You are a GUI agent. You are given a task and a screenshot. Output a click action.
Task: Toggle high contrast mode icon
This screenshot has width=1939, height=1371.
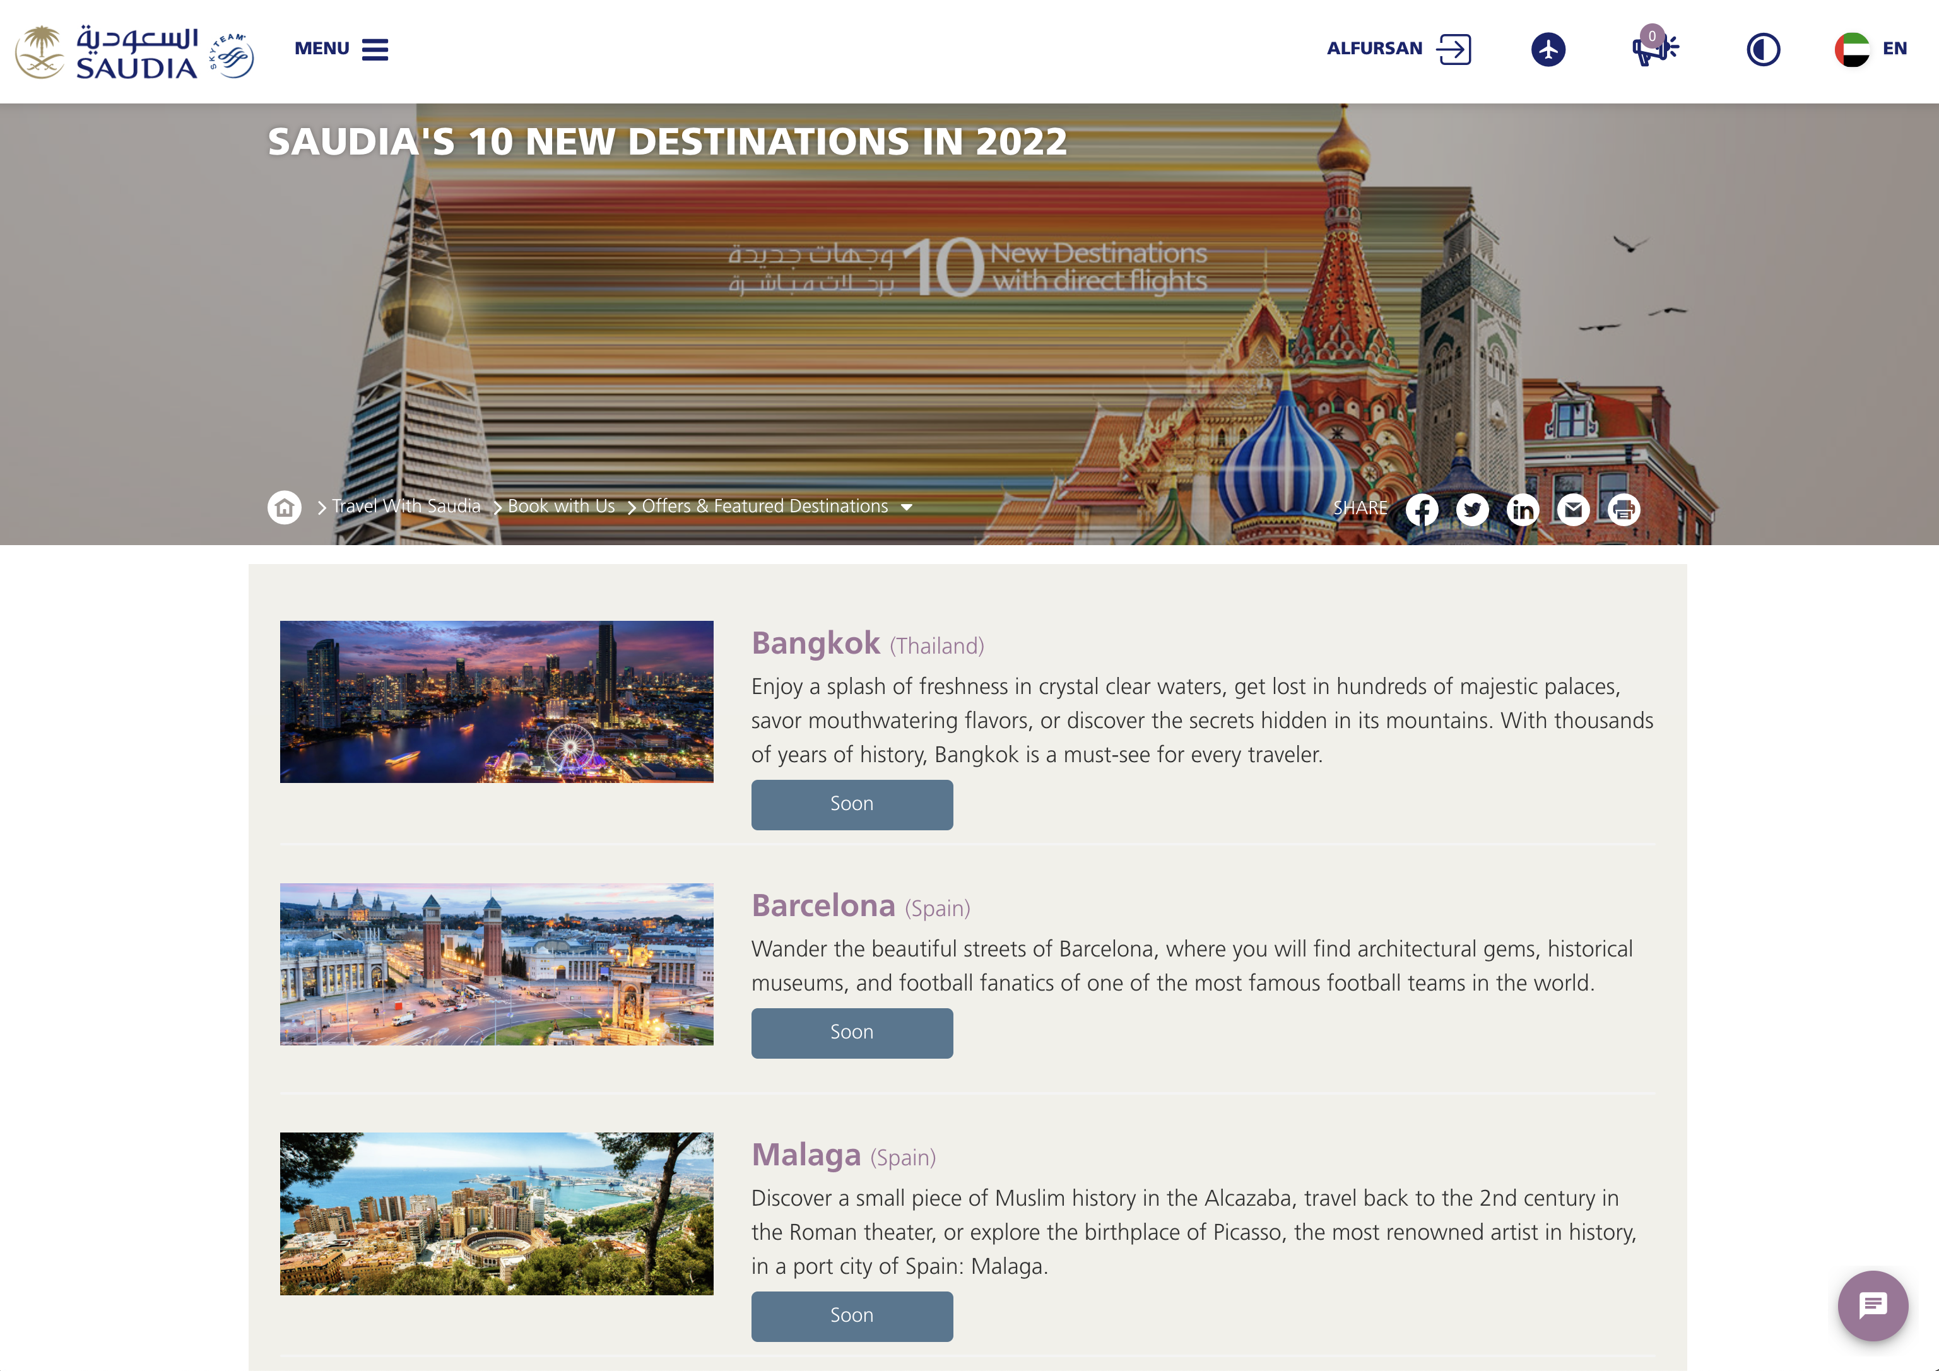click(x=1762, y=49)
